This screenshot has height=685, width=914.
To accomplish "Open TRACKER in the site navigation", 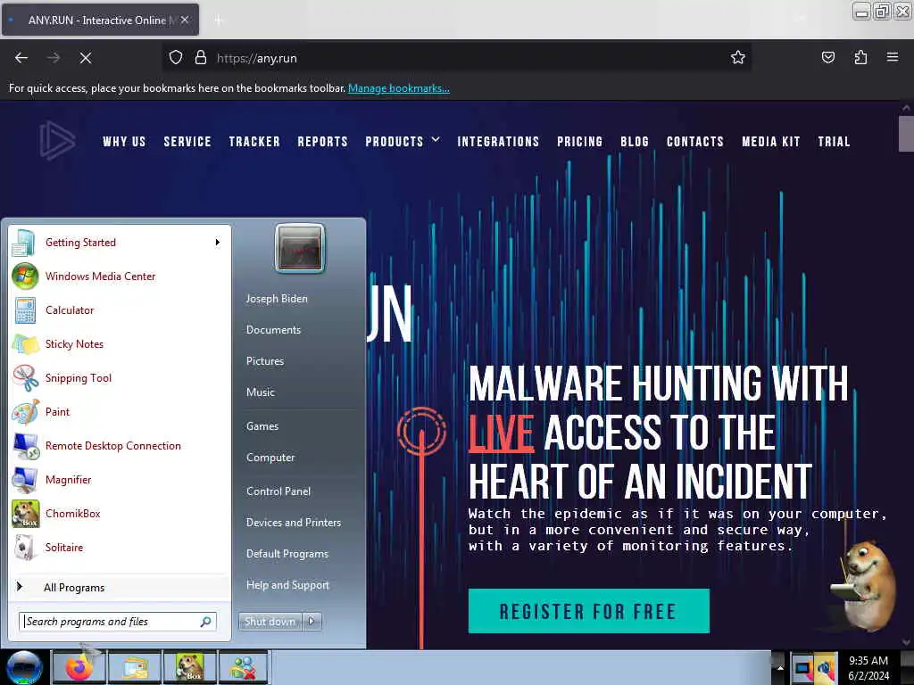I will click(x=254, y=142).
